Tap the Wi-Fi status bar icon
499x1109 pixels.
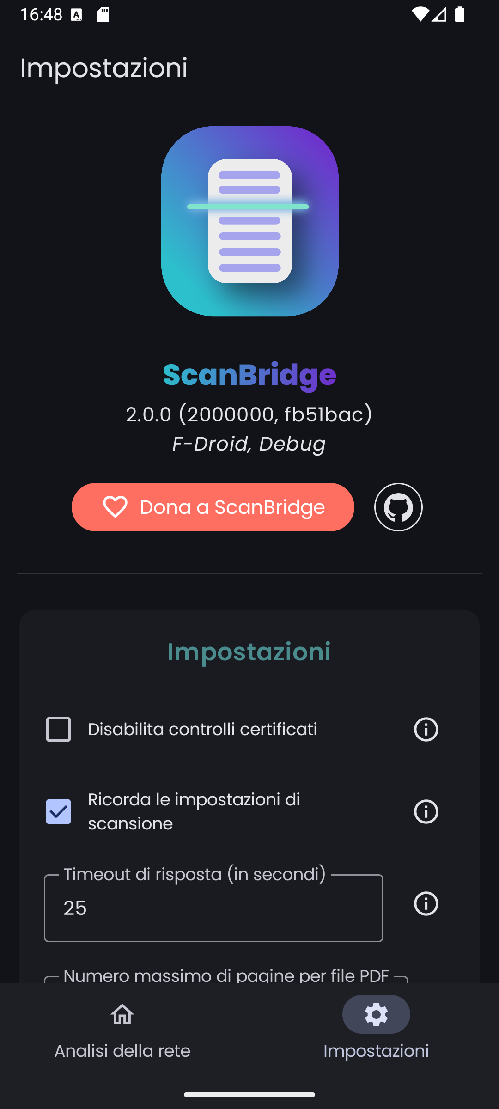tap(420, 15)
